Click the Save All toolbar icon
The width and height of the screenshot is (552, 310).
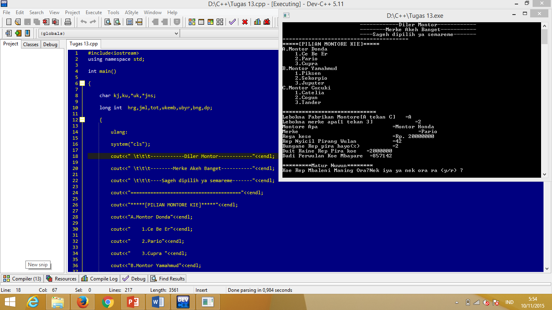tap(37, 22)
